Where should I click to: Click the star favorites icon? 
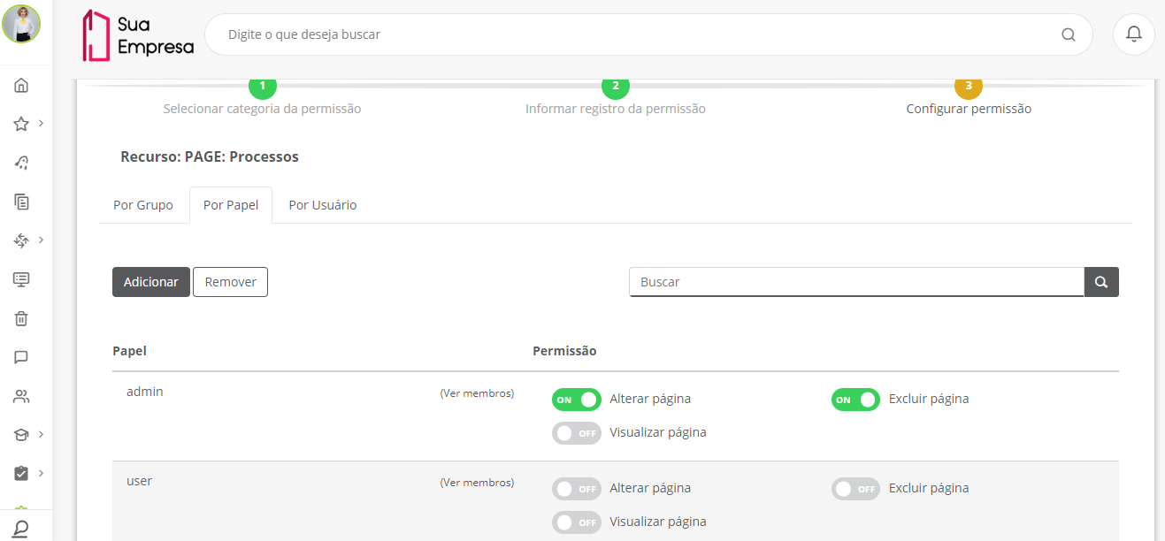pos(21,125)
